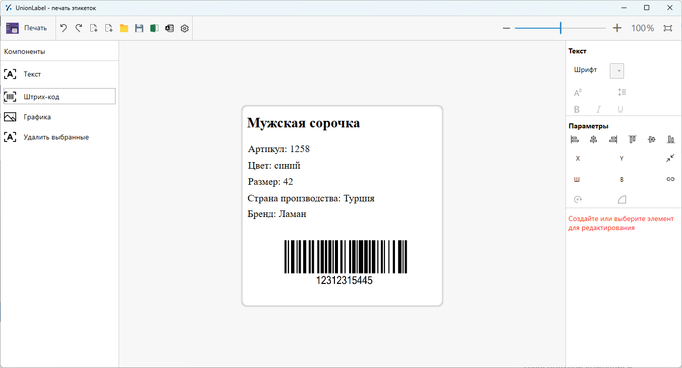Add a Графика component

[x=60, y=117]
